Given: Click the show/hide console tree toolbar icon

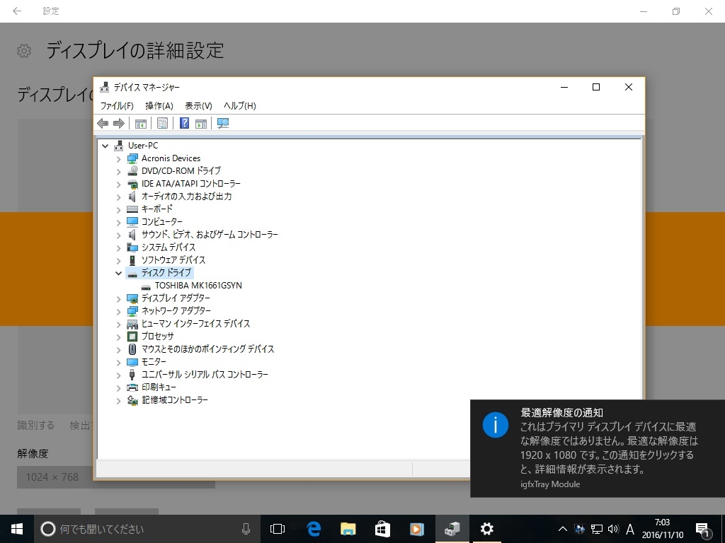Looking at the screenshot, I should (141, 123).
